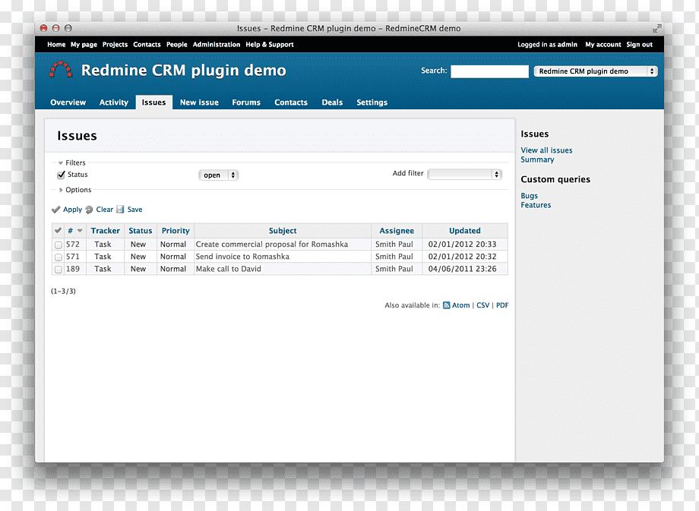This screenshot has width=699, height=511.
Task: Open the Bugs custom query
Action: [x=529, y=196]
